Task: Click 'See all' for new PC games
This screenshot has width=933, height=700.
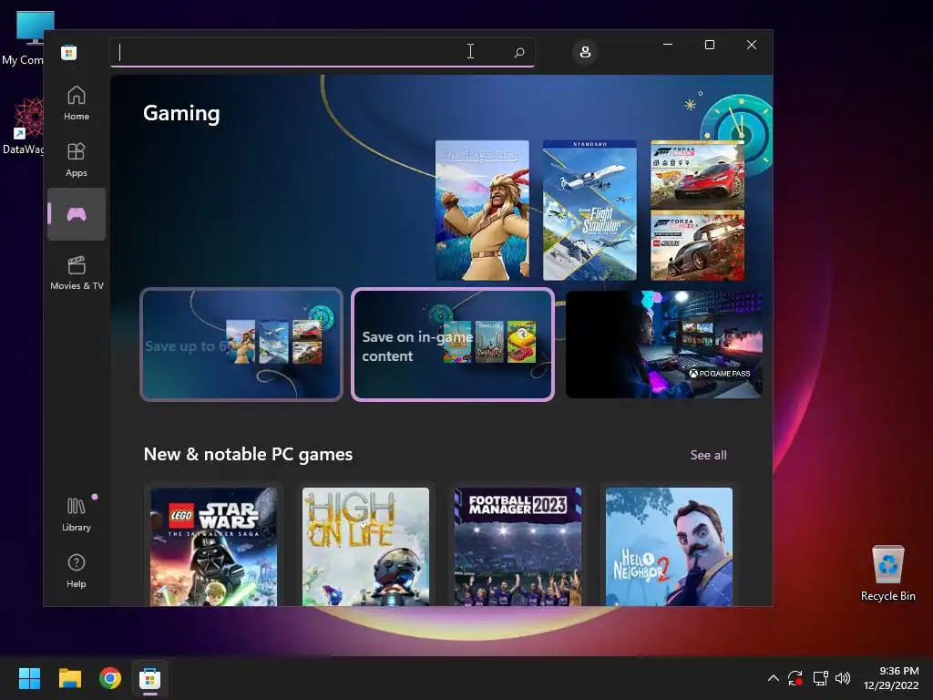Action: tap(708, 455)
